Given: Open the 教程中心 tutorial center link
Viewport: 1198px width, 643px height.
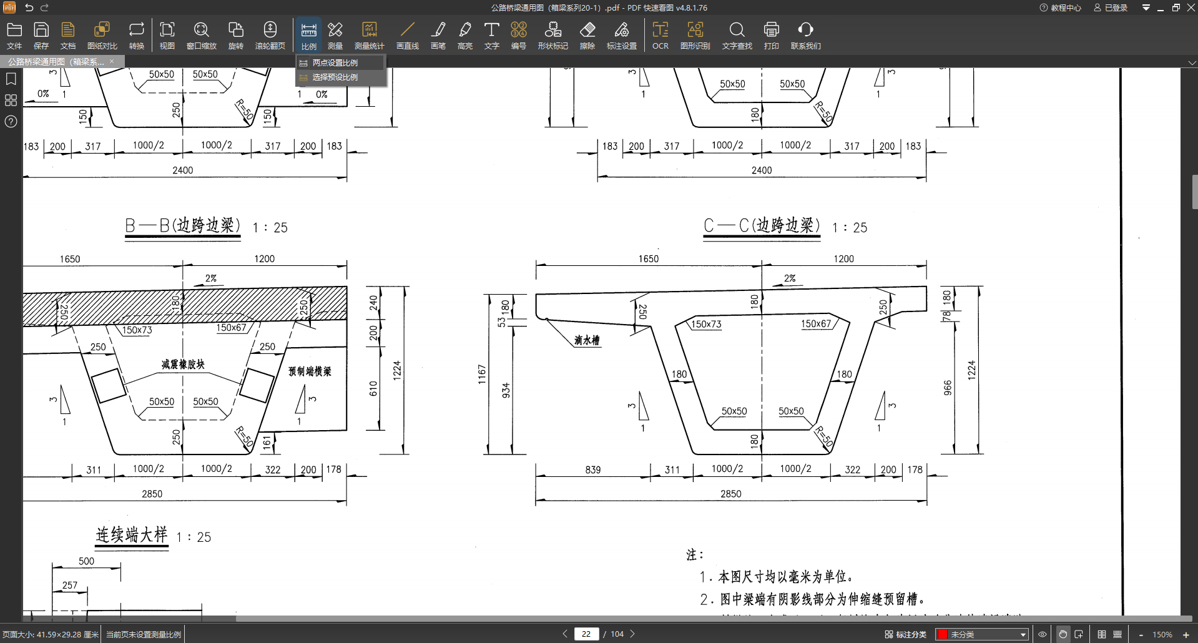Looking at the screenshot, I should point(1060,7).
